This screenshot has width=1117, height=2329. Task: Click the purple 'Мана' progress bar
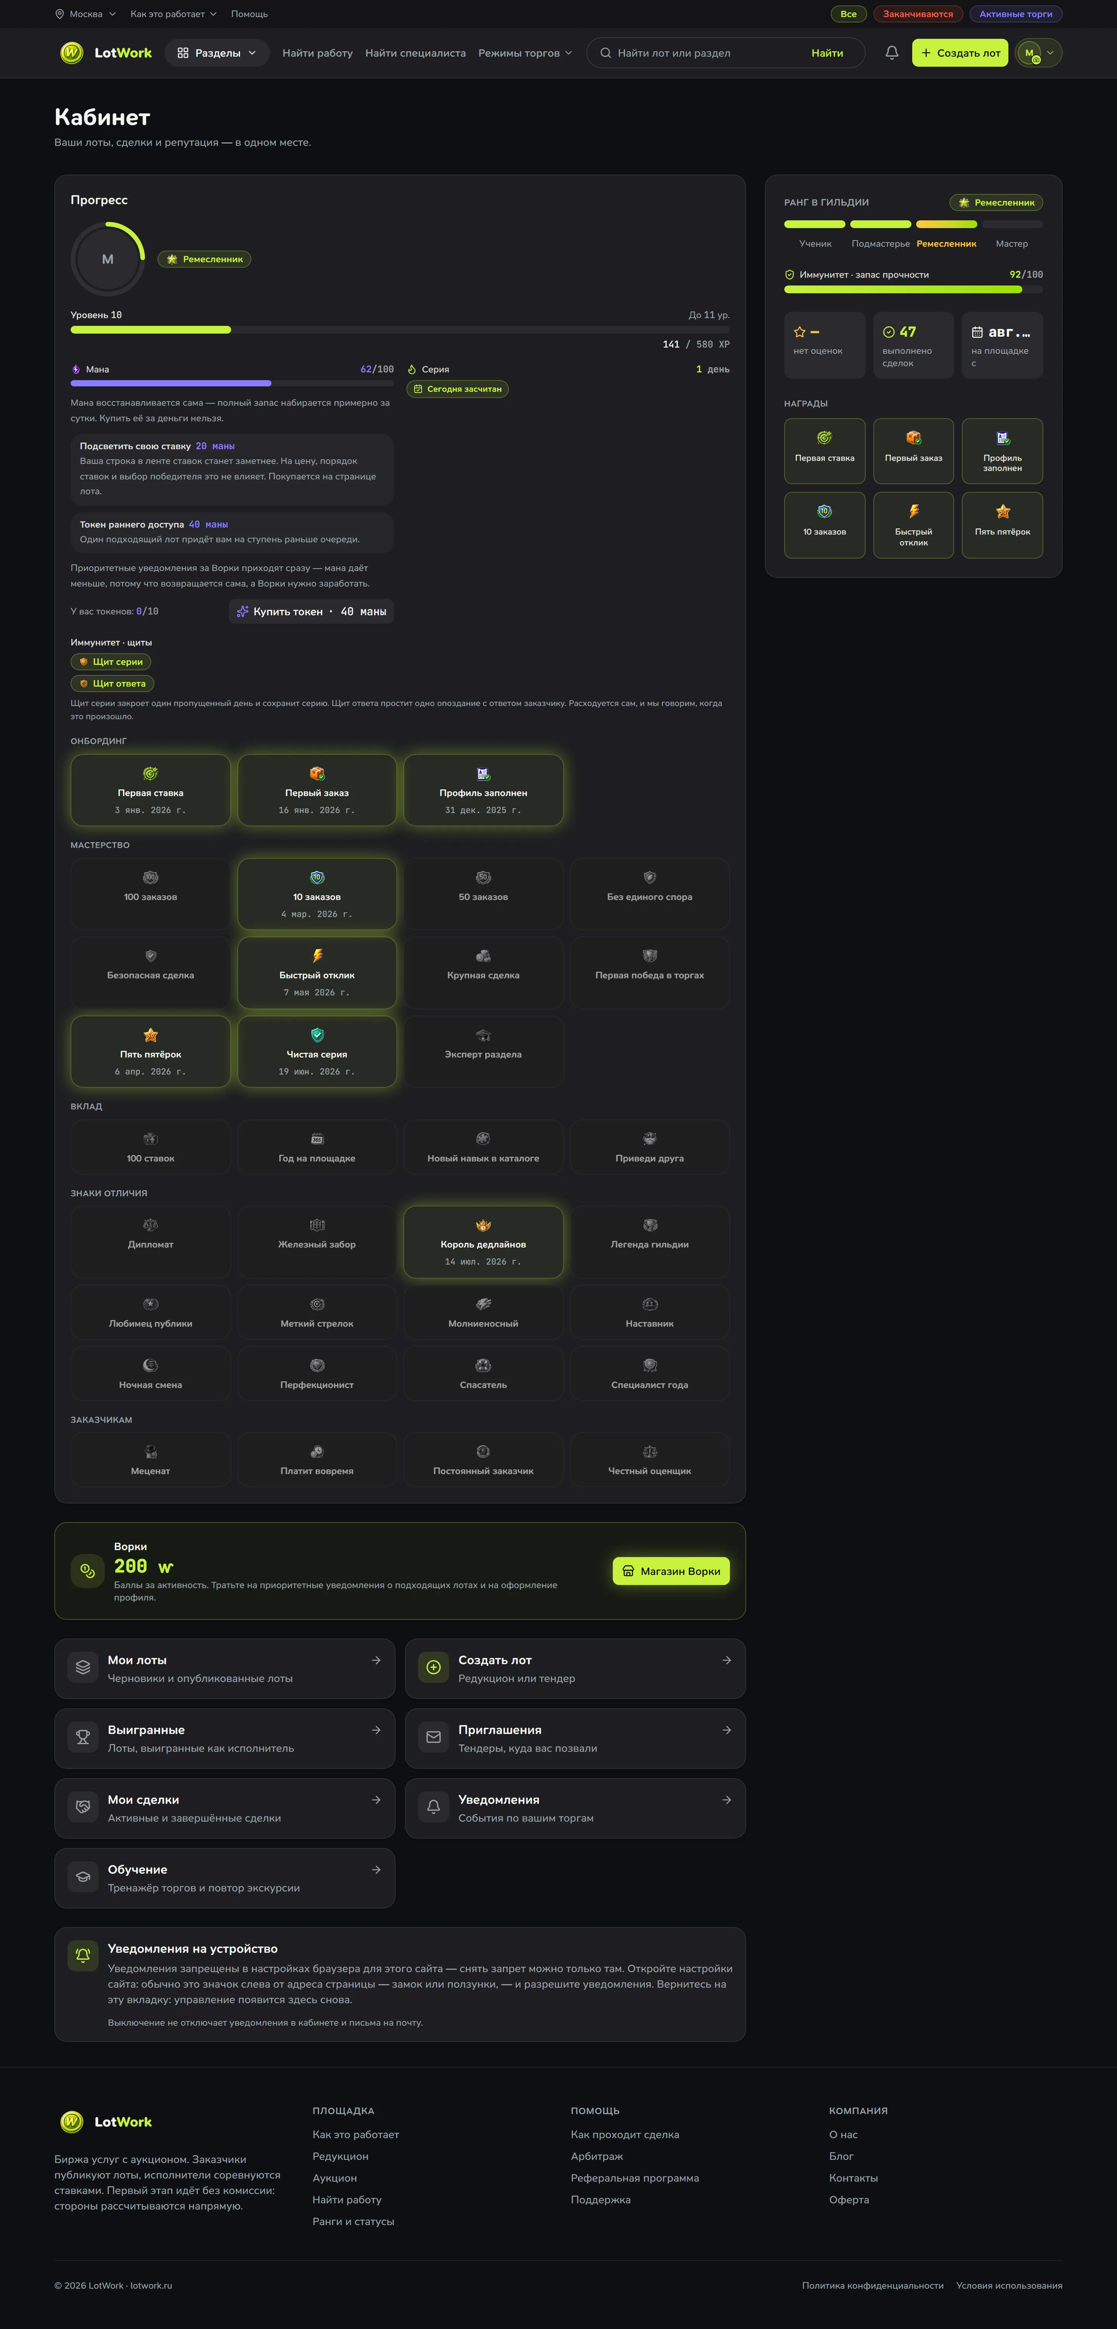click(232, 383)
